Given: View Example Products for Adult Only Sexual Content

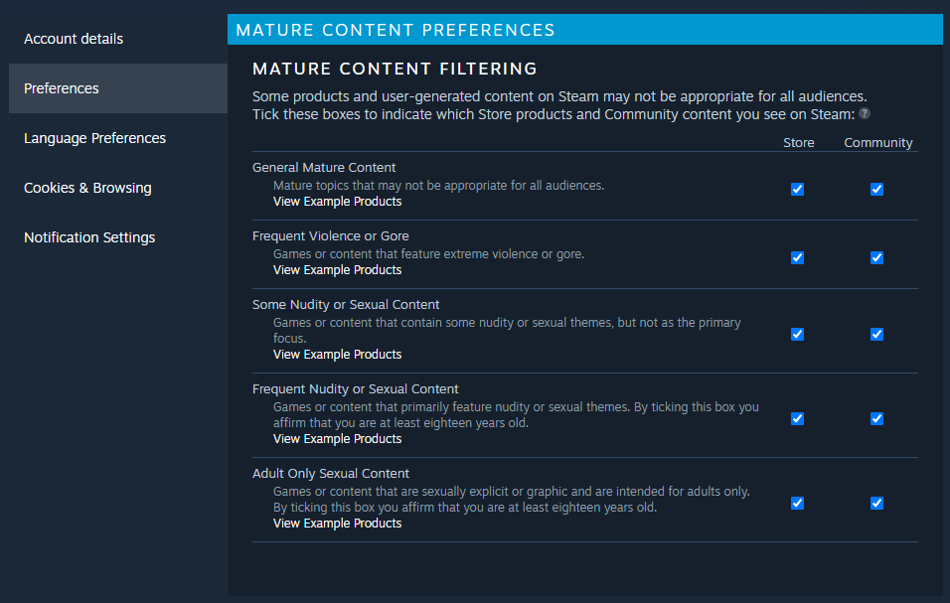Looking at the screenshot, I should 337,524.
